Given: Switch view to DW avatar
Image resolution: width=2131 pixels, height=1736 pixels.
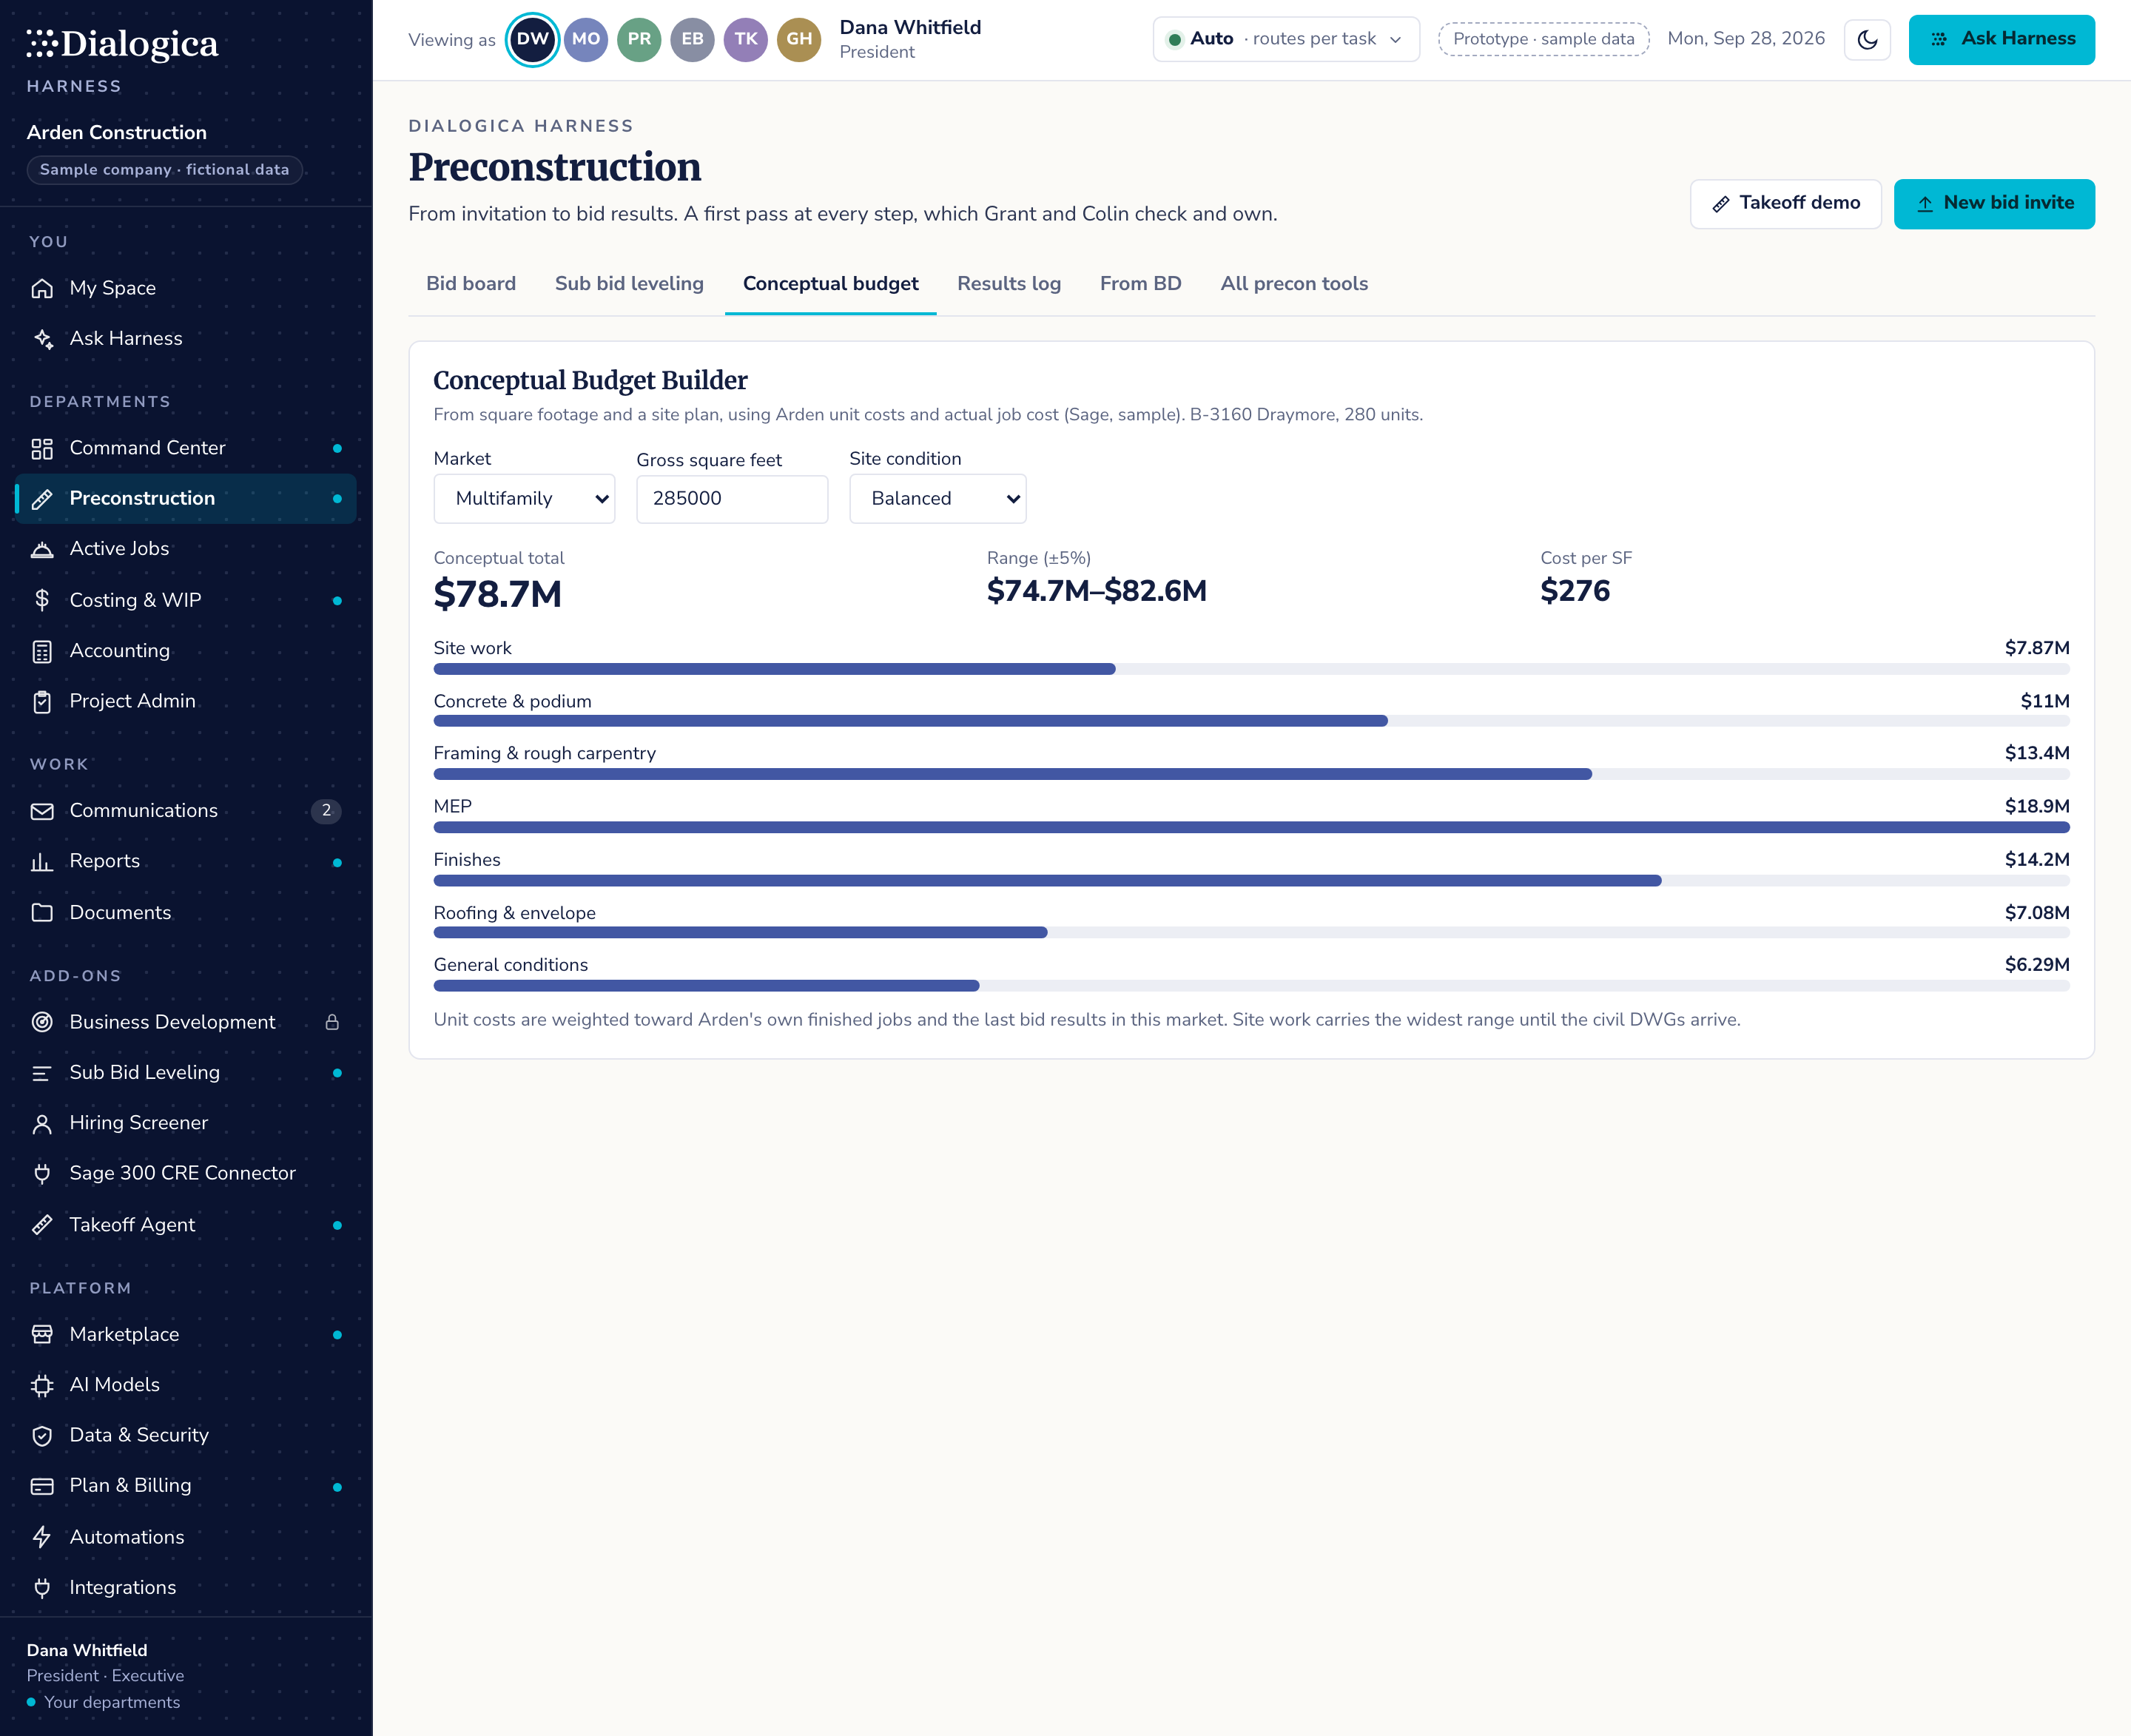Looking at the screenshot, I should pyautogui.click(x=533, y=40).
